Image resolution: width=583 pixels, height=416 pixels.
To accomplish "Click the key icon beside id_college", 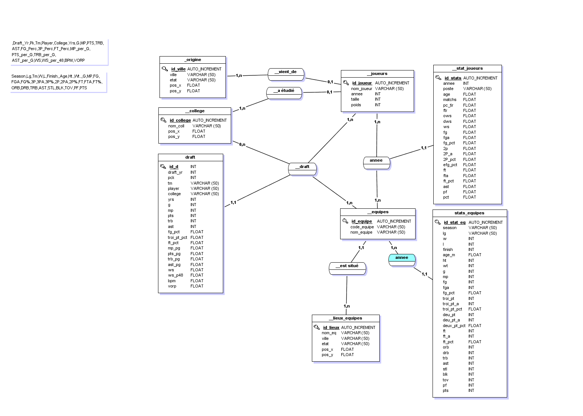I will tap(163, 120).
